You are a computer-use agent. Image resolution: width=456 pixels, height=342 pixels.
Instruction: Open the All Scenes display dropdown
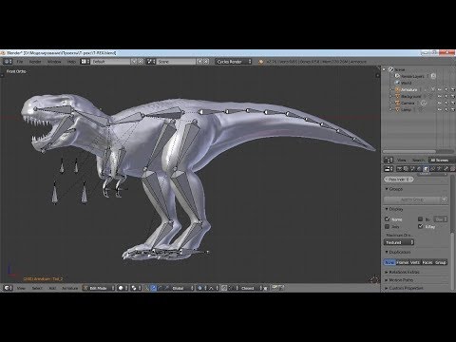click(x=442, y=161)
